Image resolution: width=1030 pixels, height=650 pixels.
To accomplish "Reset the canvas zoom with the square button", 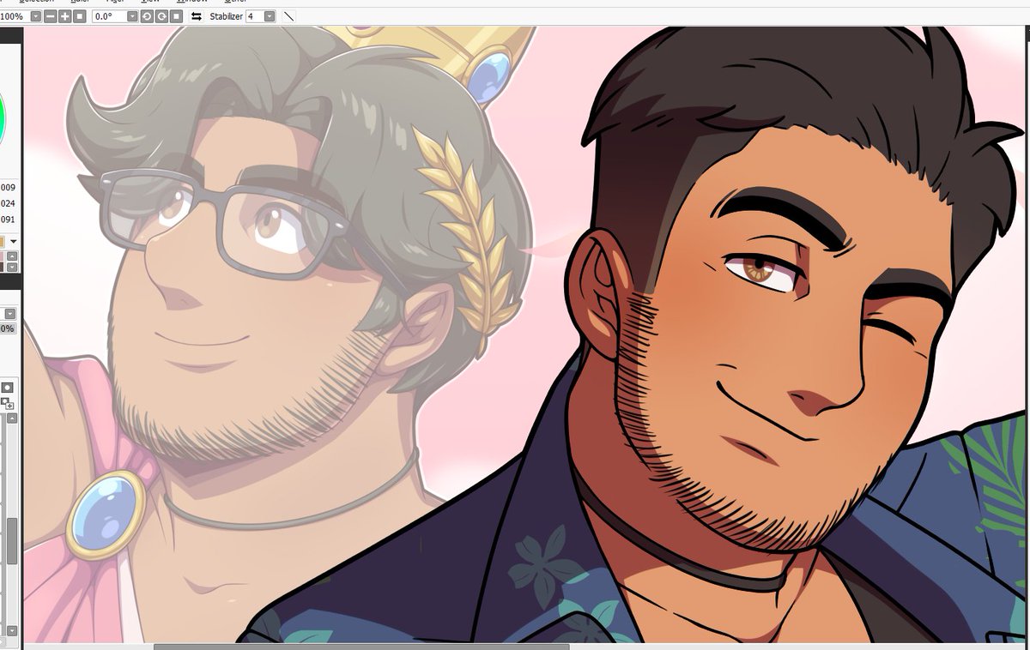I will coord(80,16).
